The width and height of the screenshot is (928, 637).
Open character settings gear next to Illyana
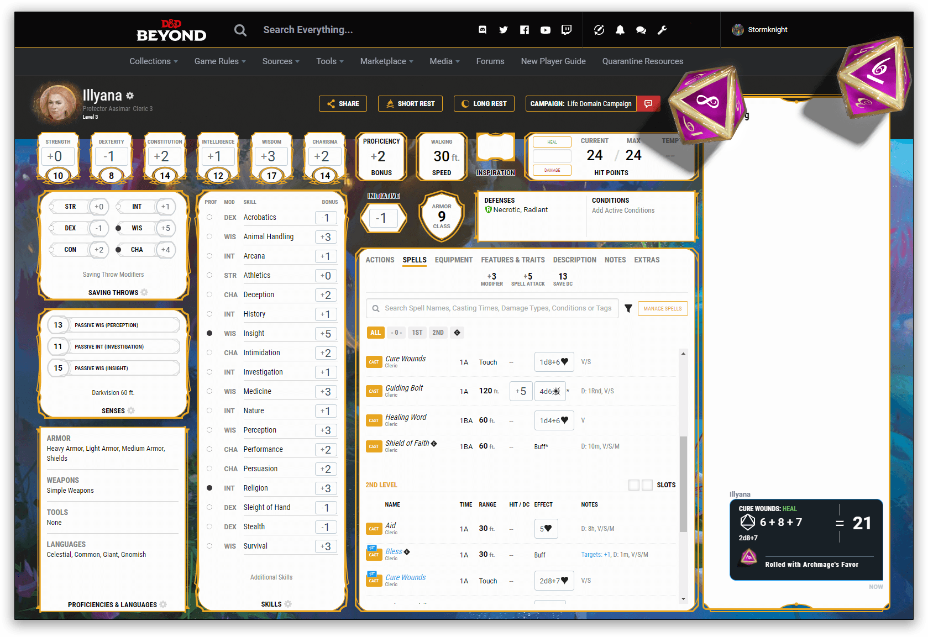tap(130, 96)
